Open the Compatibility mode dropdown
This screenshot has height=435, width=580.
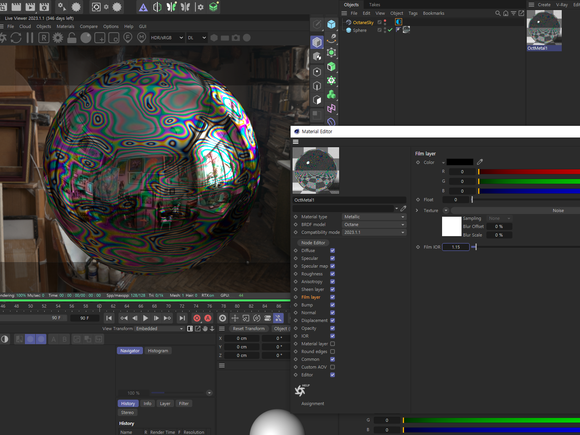(374, 232)
